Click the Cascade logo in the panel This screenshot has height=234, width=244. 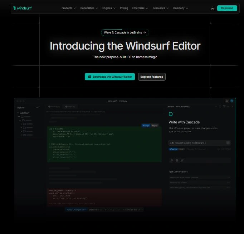click(x=171, y=114)
